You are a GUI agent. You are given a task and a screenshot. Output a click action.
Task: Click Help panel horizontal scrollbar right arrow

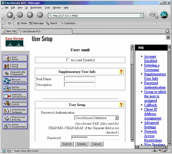(x=166, y=147)
